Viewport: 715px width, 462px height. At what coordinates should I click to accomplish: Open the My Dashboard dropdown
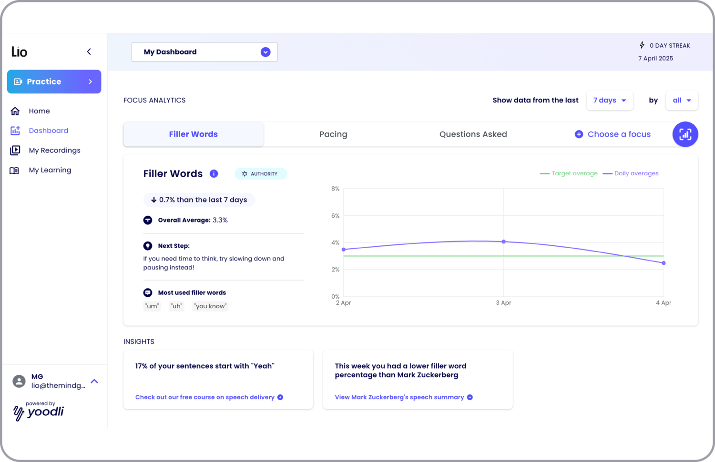204,52
